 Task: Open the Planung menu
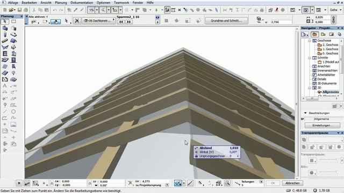tap(61, 3)
